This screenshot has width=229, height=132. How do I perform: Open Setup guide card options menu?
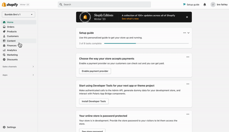click(185, 33)
